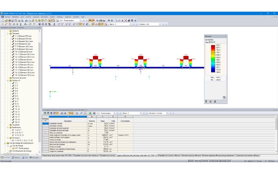The image size is (278, 174).
Task: Open the Résultats menu
Action: tap(45, 17)
